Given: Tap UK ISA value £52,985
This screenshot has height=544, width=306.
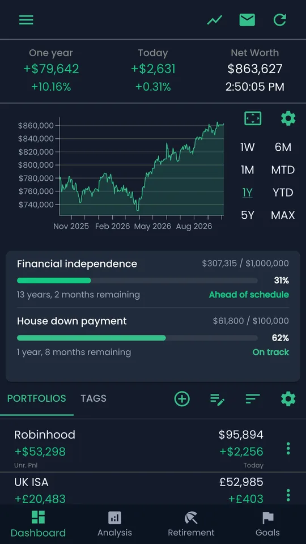Looking at the screenshot, I should 241,482.
